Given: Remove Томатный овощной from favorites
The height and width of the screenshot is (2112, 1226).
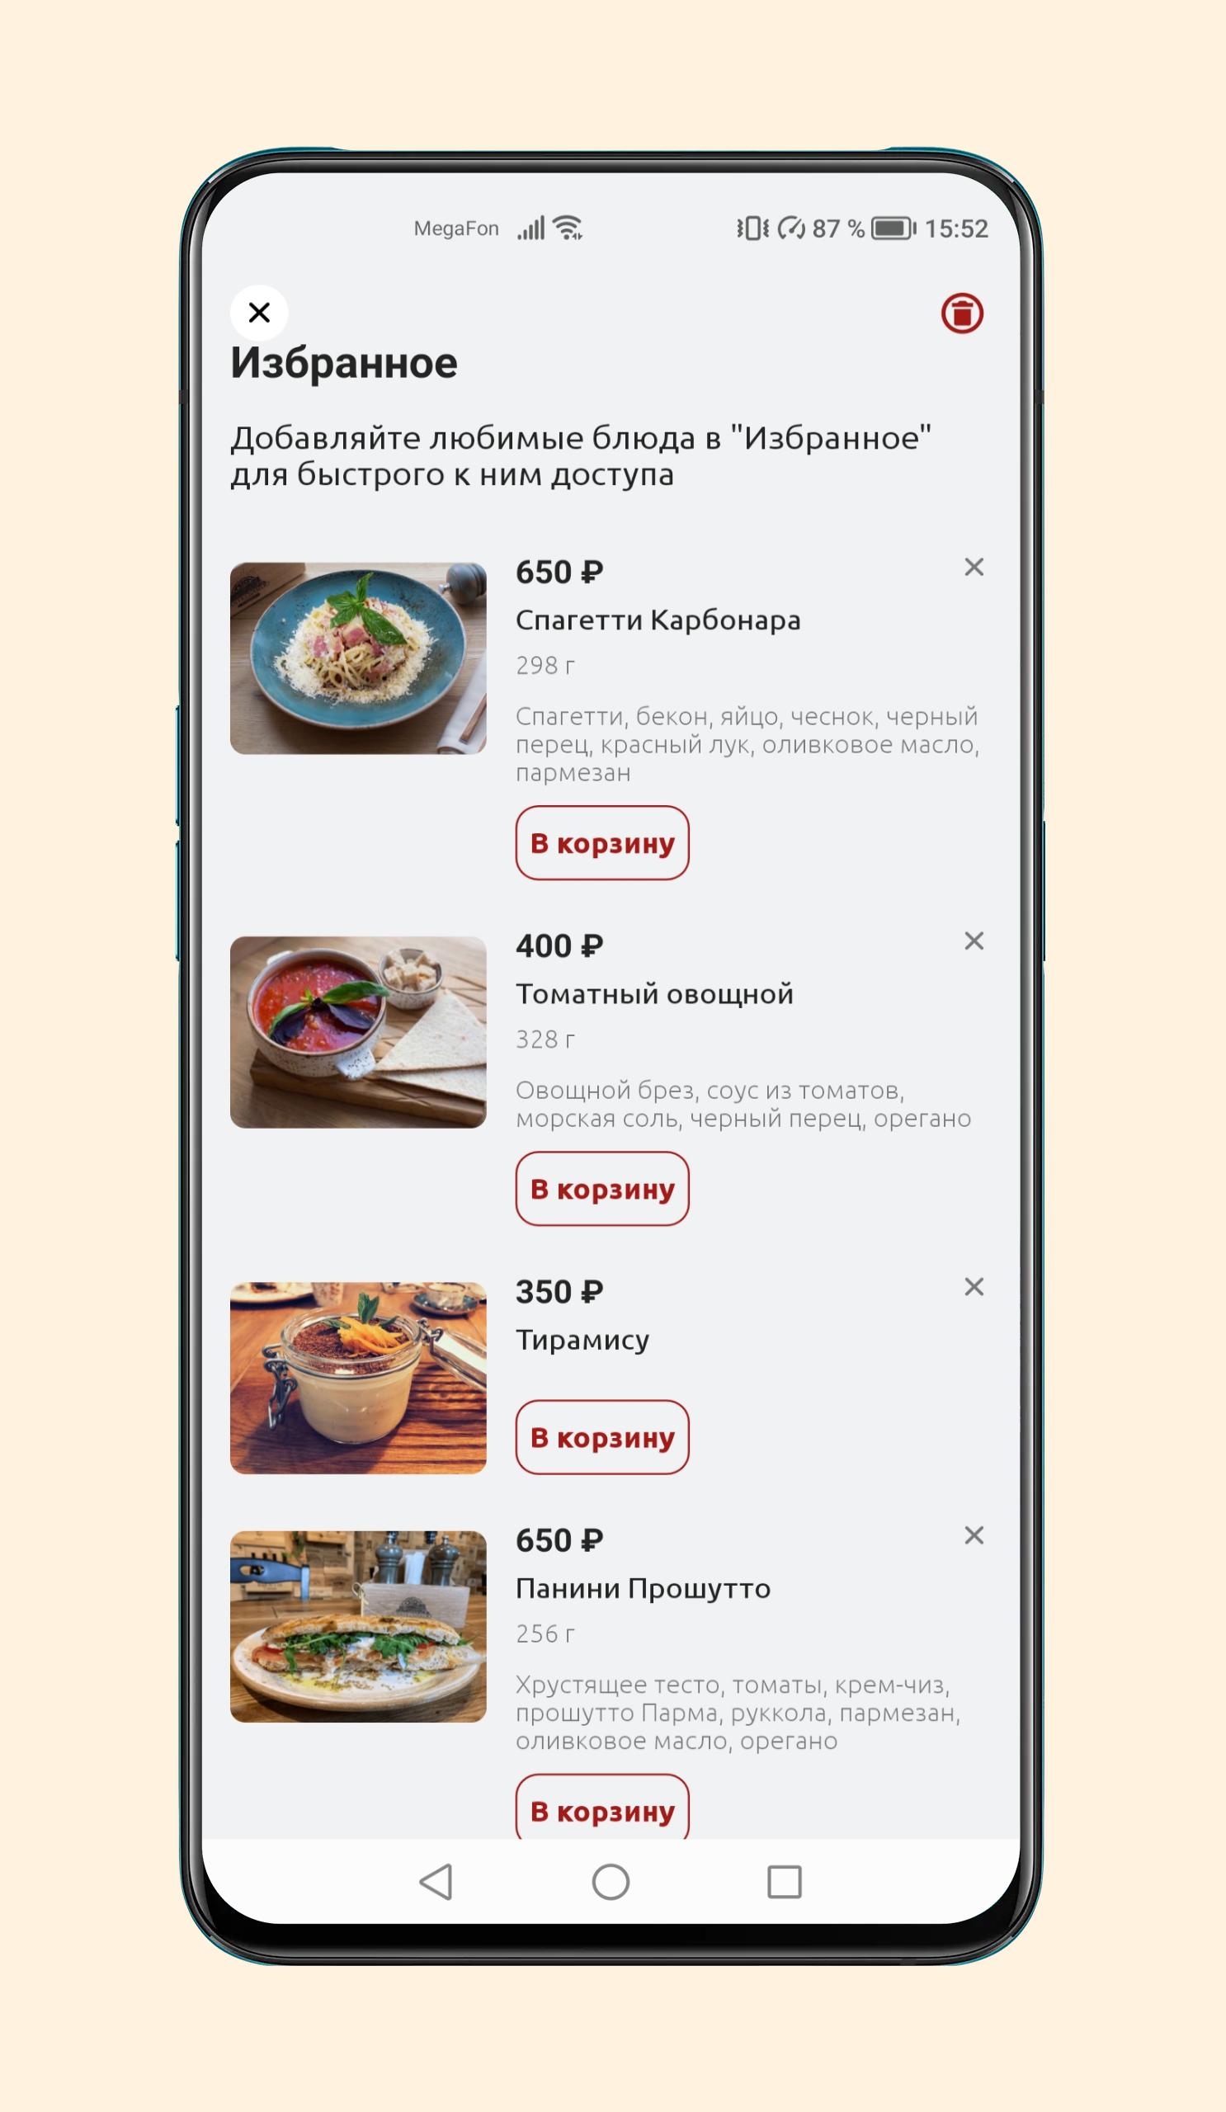Looking at the screenshot, I should pyautogui.click(x=973, y=941).
